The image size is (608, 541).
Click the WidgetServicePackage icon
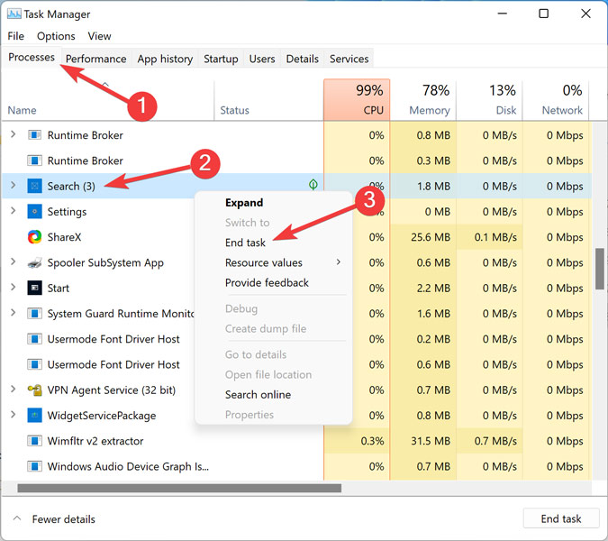pos(34,416)
